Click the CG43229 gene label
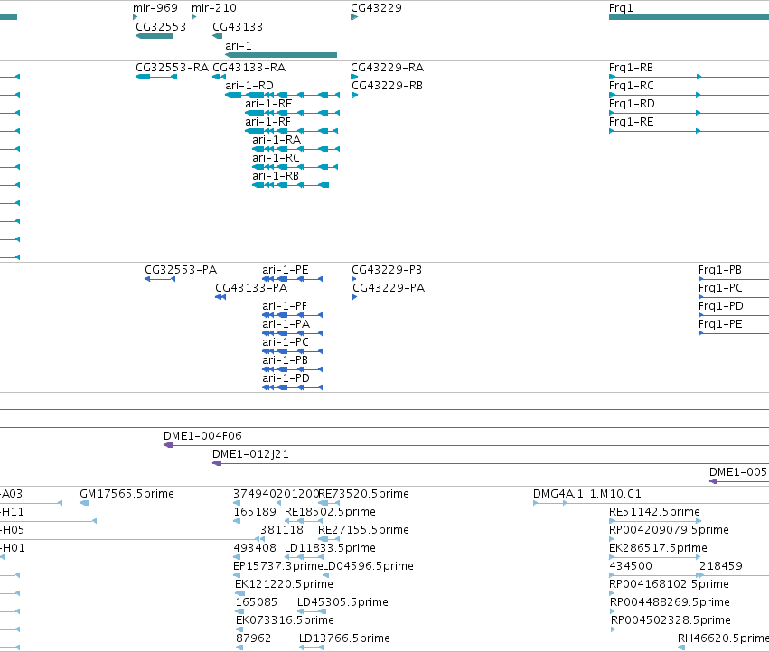 click(x=376, y=8)
